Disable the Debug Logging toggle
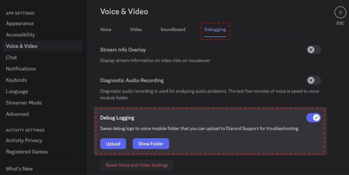Viewport: 349px width, 175px height. coord(313,118)
